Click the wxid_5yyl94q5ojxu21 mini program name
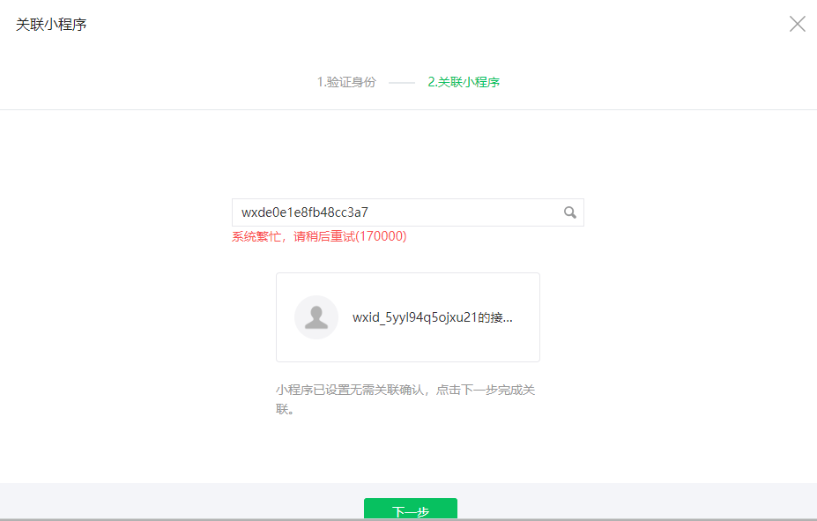The image size is (817, 521). (x=433, y=317)
